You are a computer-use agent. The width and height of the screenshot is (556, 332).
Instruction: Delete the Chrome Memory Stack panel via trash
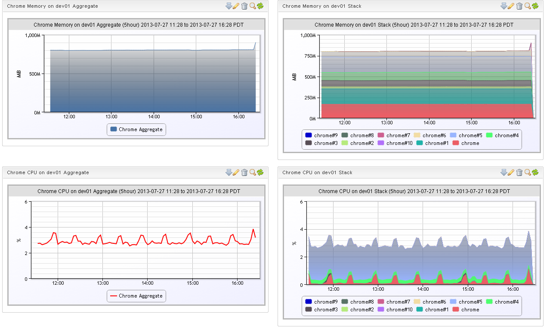point(519,6)
